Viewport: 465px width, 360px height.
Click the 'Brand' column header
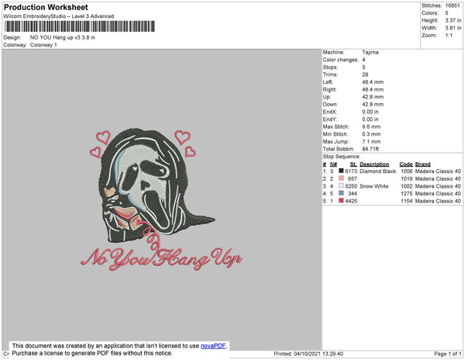pos(422,164)
